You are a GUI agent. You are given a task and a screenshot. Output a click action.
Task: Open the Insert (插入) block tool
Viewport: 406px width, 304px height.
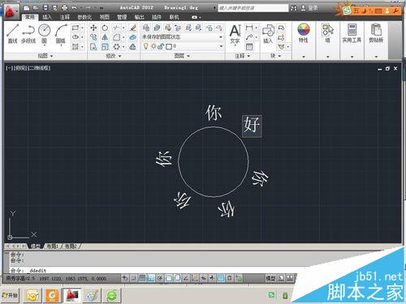pyautogui.click(x=268, y=34)
